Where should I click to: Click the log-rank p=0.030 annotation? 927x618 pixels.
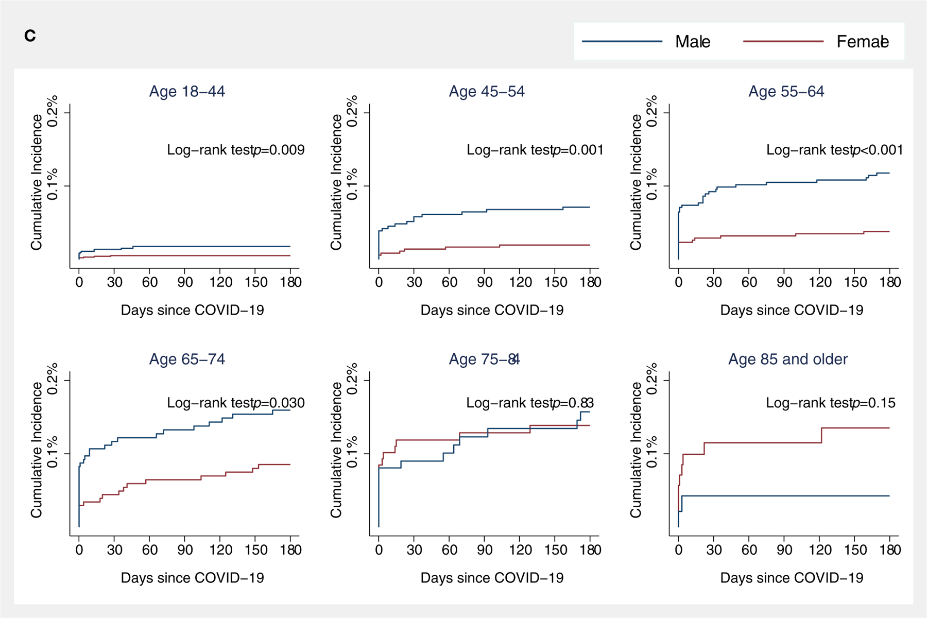pyautogui.click(x=236, y=403)
